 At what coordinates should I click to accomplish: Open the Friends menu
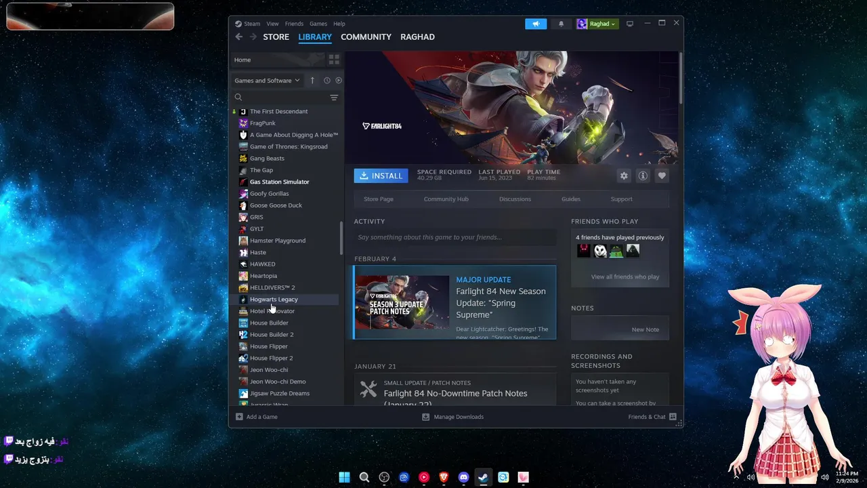click(294, 24)
